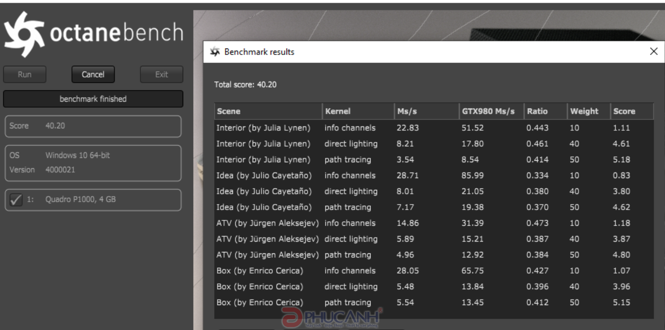Click the Score value '4.62'
665x330 pixels.
pyautogui.click(x=621, y=207)
